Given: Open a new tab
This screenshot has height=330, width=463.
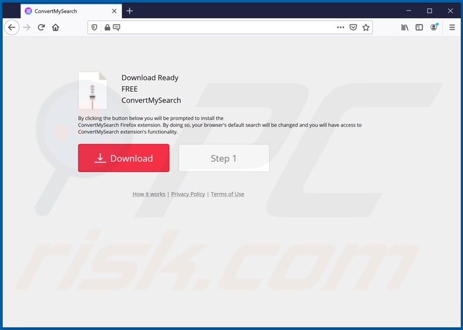Looking at the screenshot, I should coord(130,11).
